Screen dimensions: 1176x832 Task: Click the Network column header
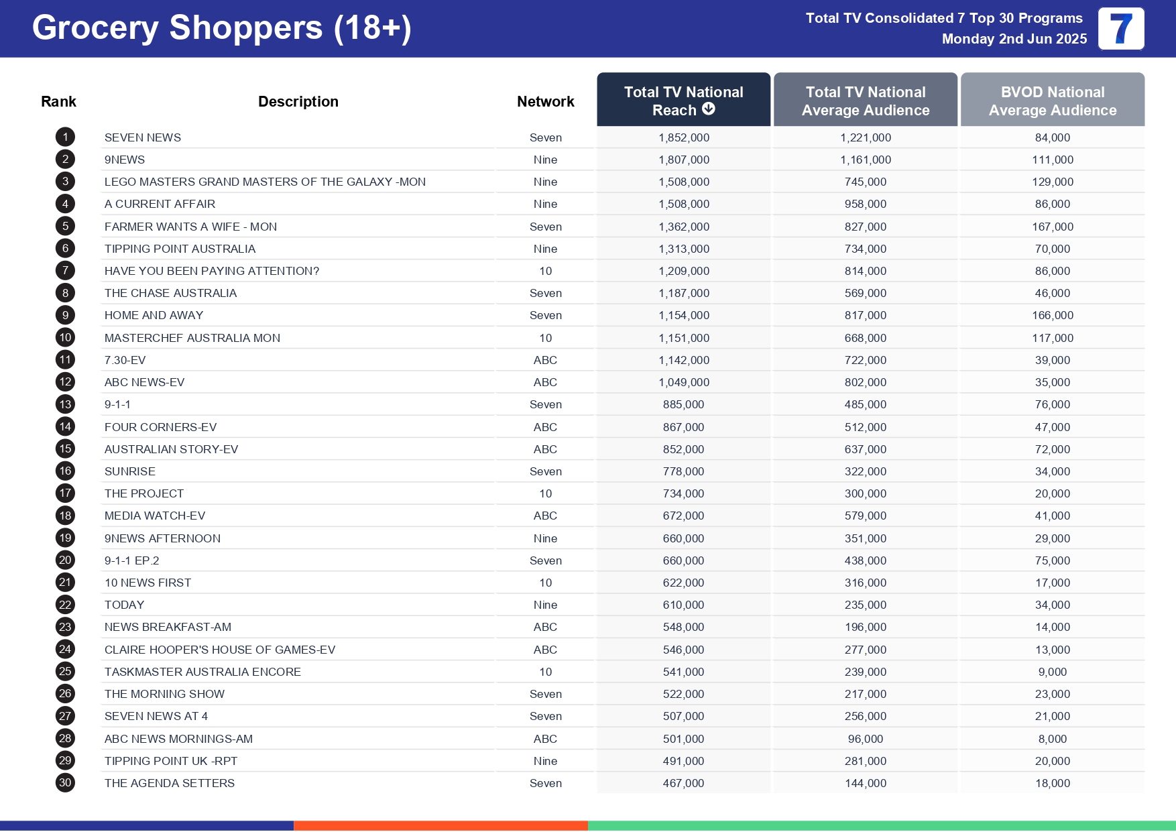pos(545,102)
